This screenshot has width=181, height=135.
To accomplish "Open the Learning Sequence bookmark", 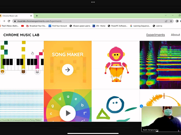I will 140,26.
